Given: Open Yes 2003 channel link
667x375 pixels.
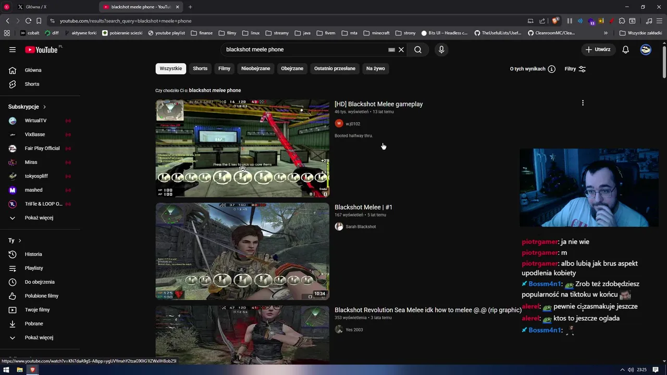Looking at the screenshot, I should [354, 330].
